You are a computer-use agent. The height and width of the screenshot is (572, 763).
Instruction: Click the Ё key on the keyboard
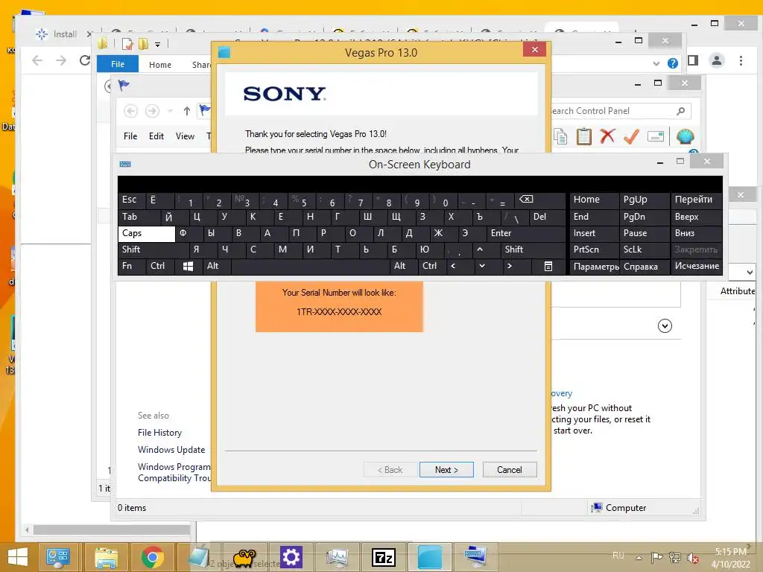160,200
